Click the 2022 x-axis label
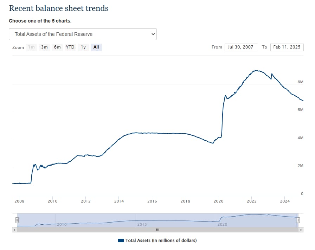This screenshot has height=250, width=315. point(252,201)
